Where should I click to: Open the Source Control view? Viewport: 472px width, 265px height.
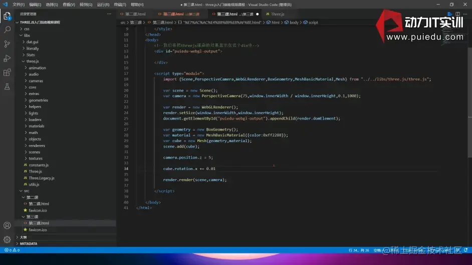7,44
